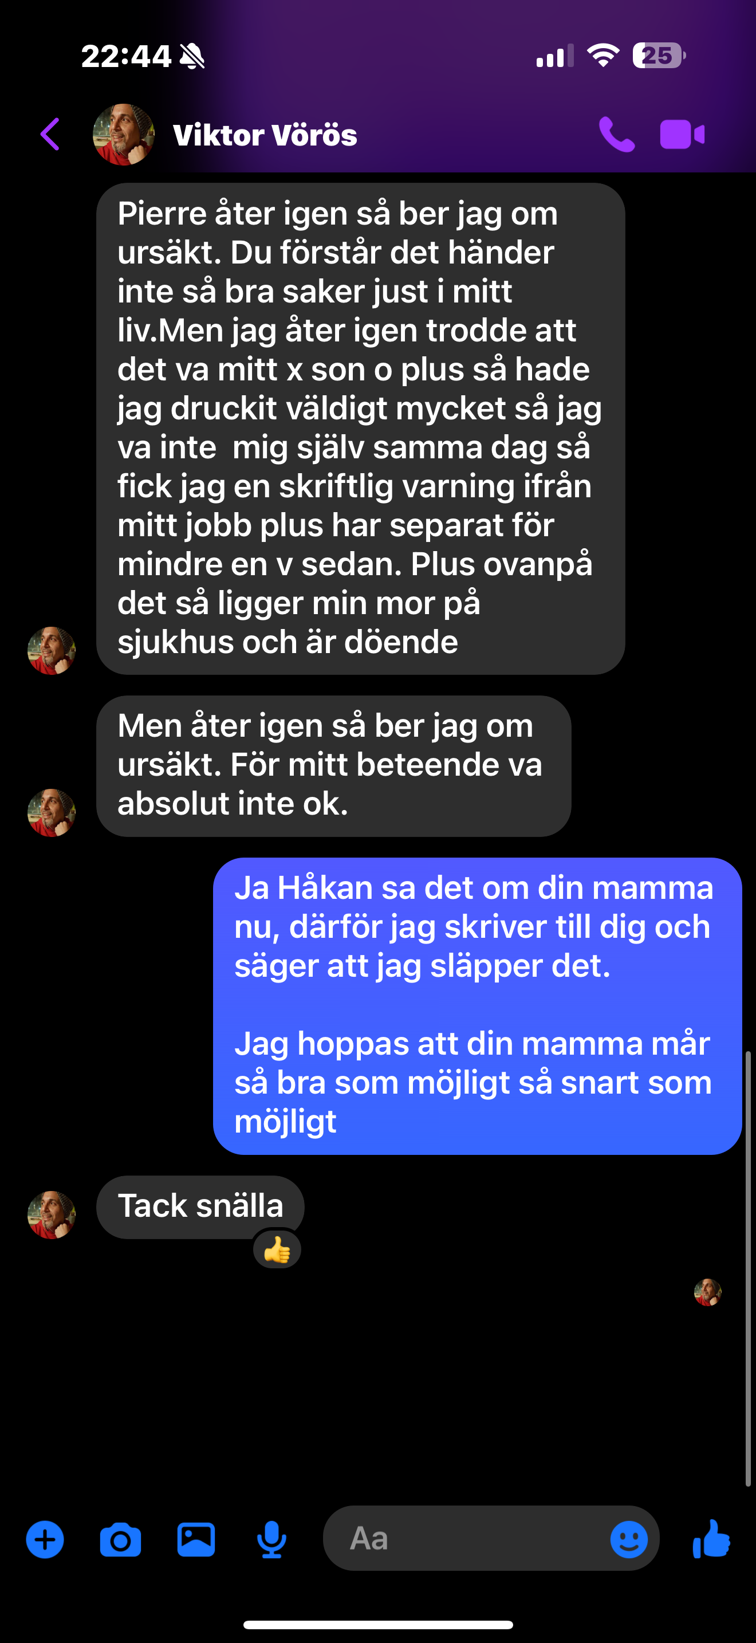Tap the header profile picture of Viktor

tap(123, 135)
